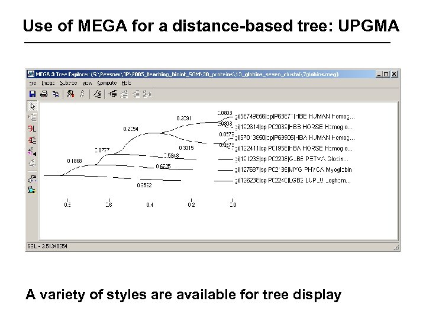Select the HBB HORSE taxon label

click(x=293, y=127)
